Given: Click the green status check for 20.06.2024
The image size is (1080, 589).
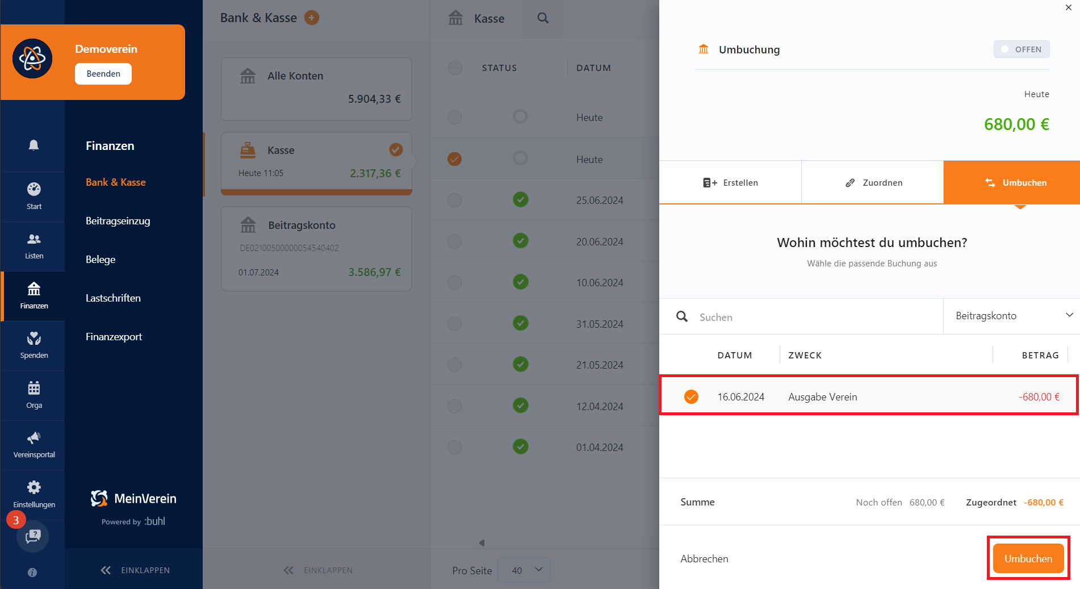Looking at the screenshot, I should click(x=521, y=241).
